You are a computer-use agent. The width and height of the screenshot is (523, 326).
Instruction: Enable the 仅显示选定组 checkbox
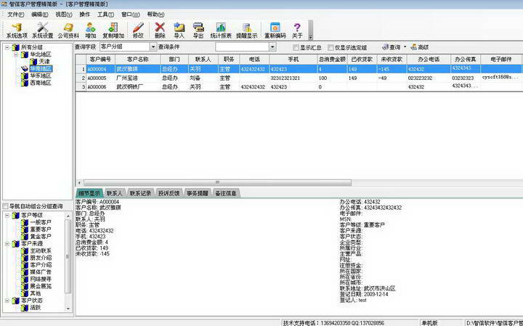(331, 48)
